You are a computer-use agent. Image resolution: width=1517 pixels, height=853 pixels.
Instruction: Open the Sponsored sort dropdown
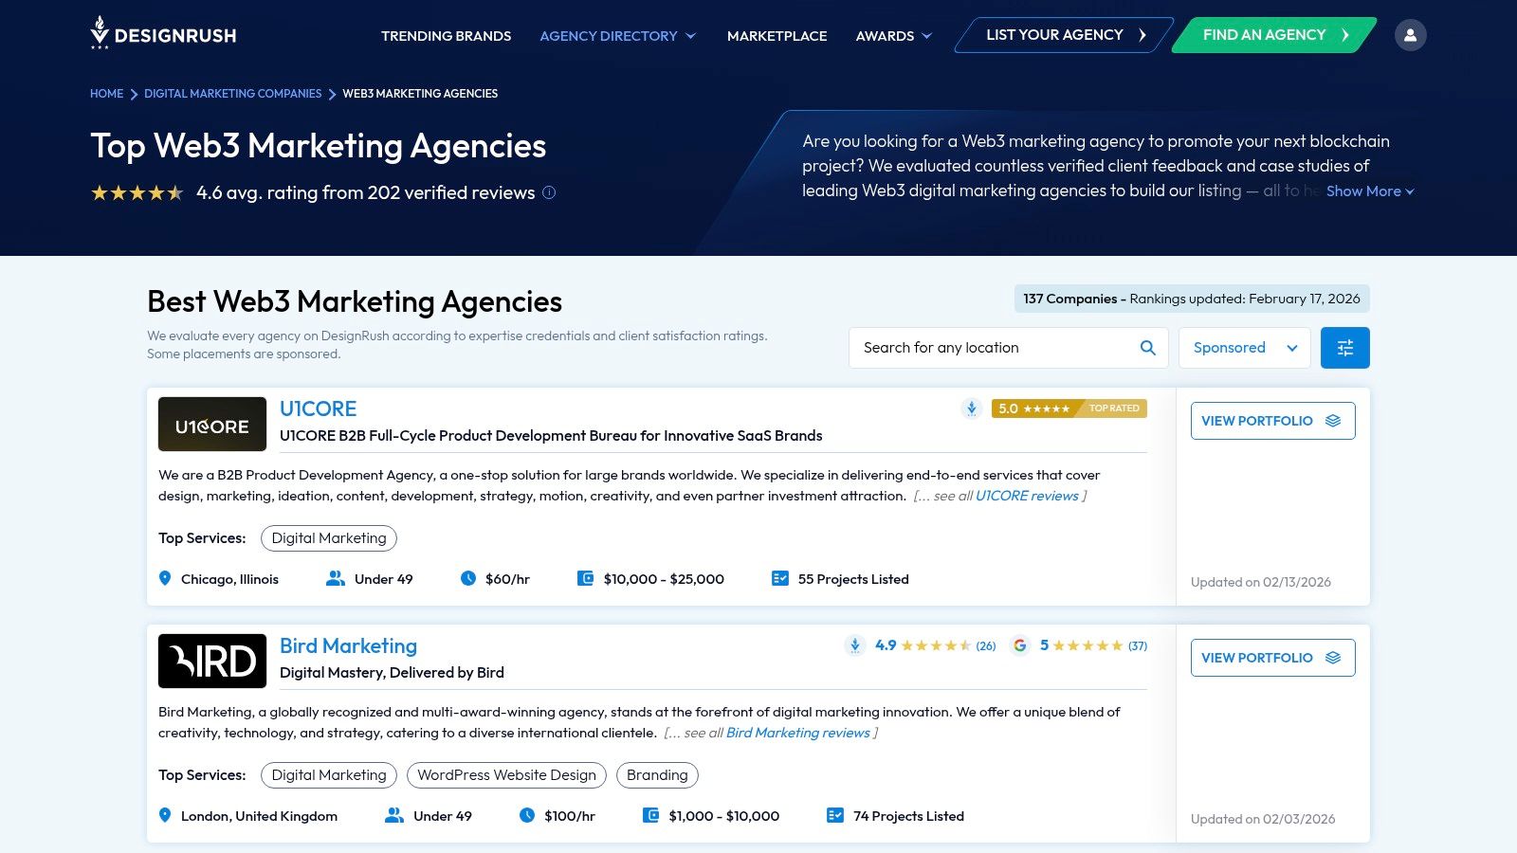pyautogui.click(x=1244, y=348)
